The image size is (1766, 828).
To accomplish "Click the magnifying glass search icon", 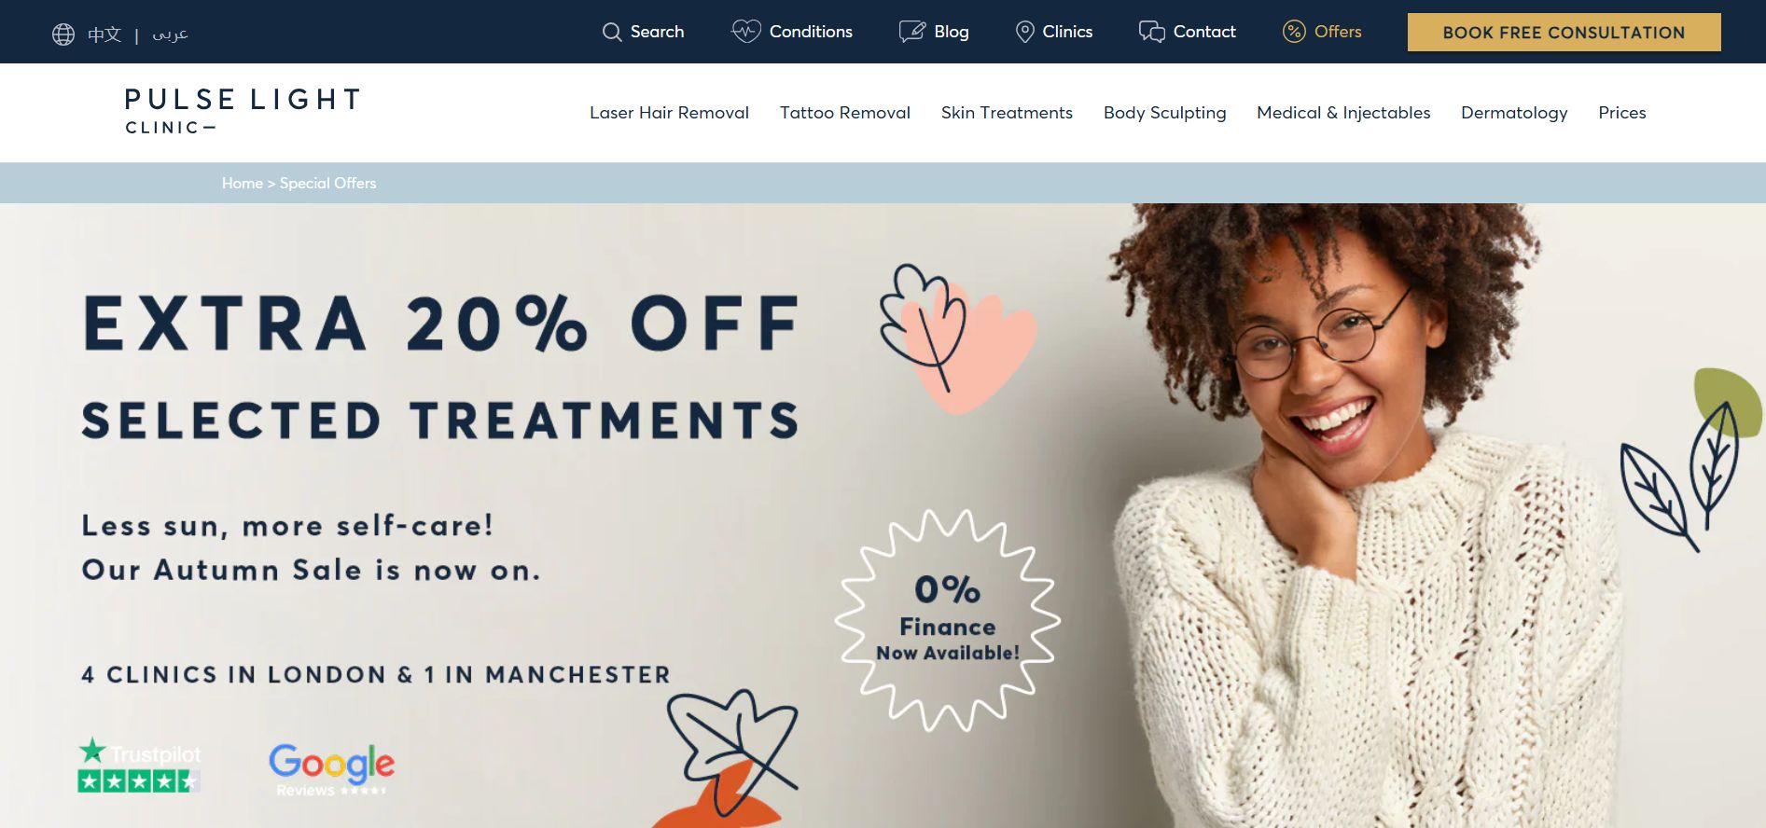I will point(612,33).
